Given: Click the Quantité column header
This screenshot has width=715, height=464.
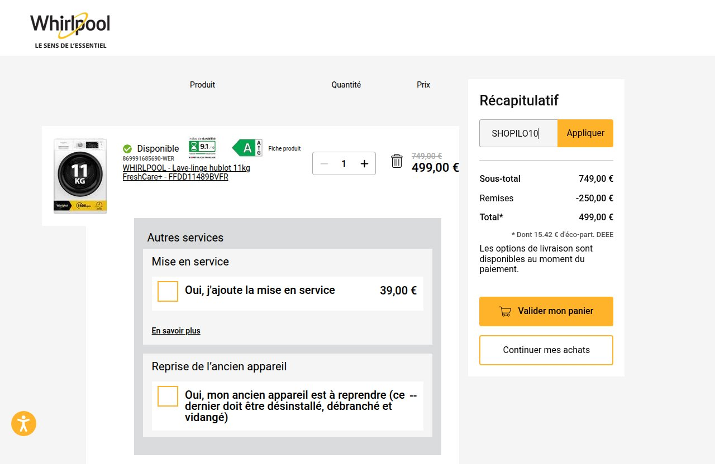Looking at the screenshot, I should click(346, 85).
